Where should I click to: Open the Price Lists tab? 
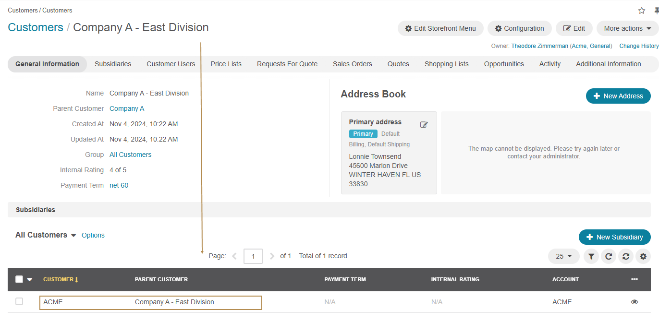coord(226,64)
